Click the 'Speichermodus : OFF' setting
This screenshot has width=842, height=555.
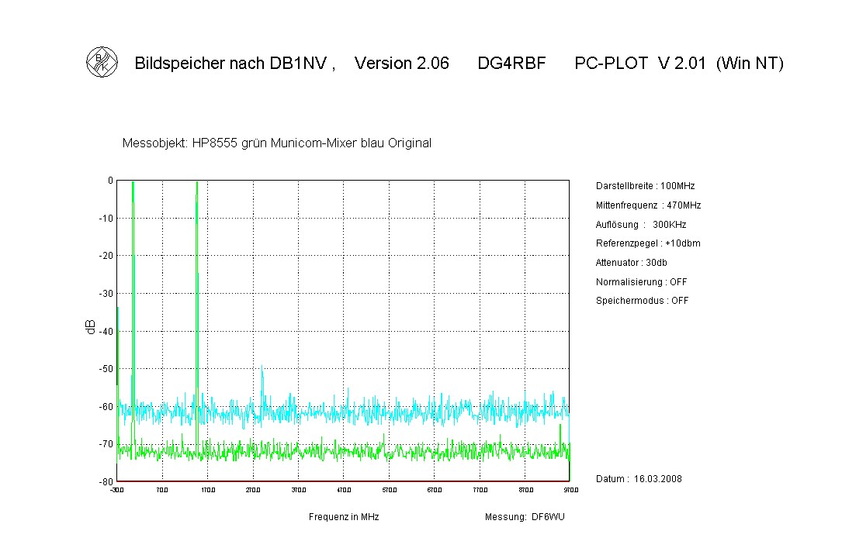[642, 301]
